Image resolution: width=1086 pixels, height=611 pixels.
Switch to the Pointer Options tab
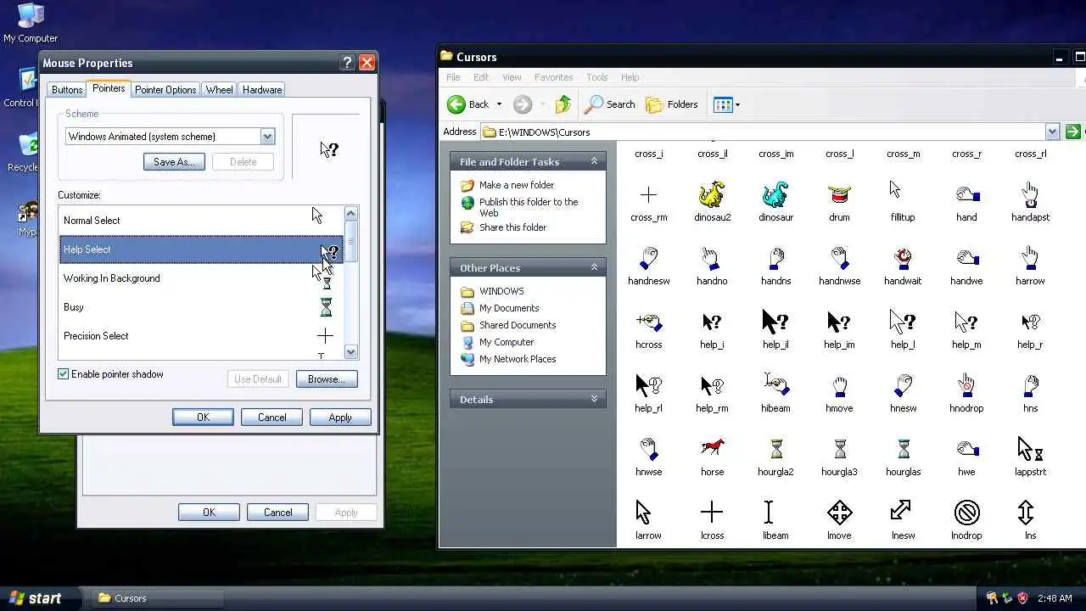(x=165, y=90)
